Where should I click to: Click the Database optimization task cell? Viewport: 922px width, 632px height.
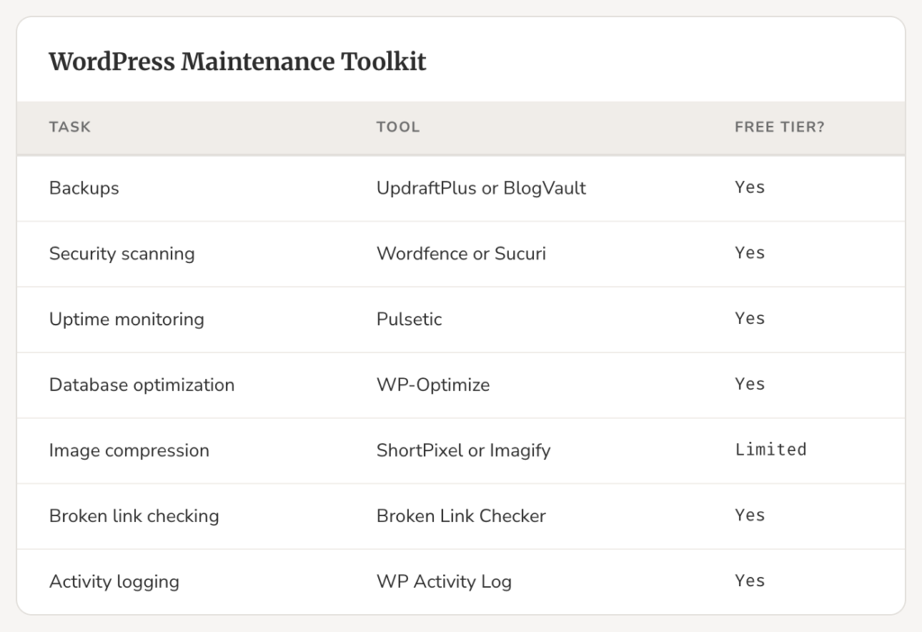(x=141, y=385)
